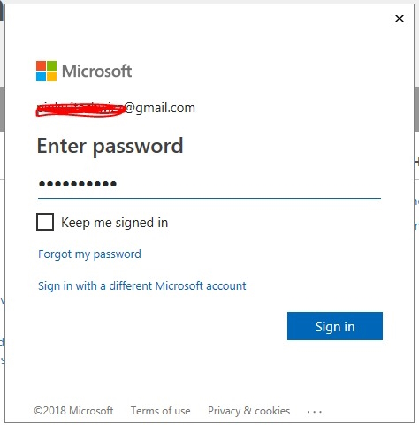Click the underline beneath the password field
Screen dimensions: 419x425
pos(209,198)
